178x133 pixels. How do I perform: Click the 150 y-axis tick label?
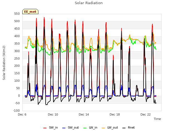pyautogui.click(x=17, y=73)
